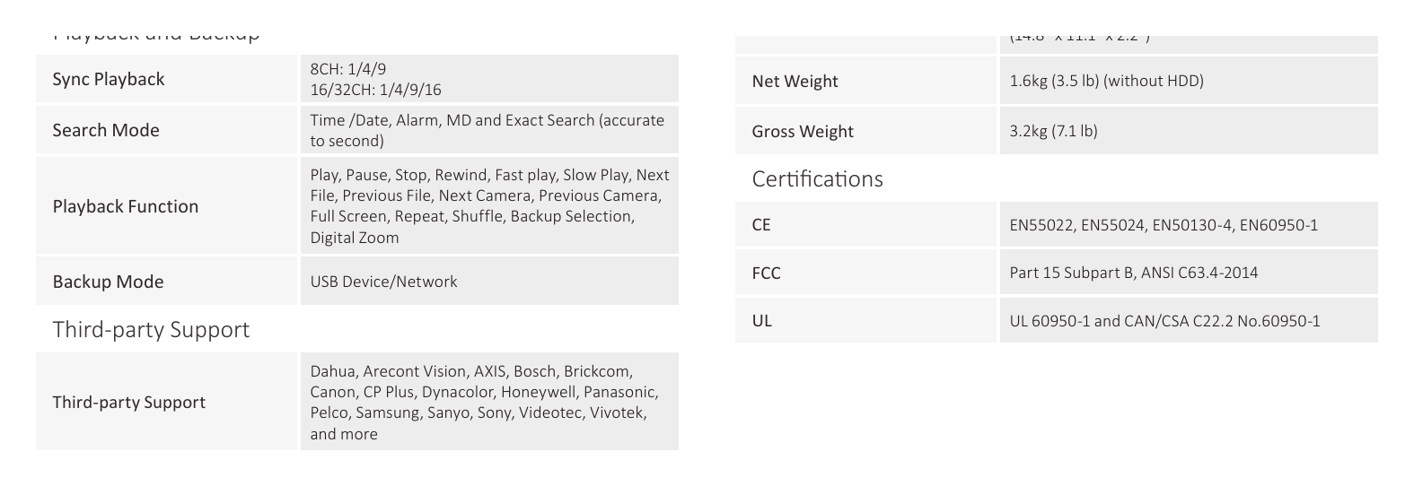Click the Sync Playback label cell
This screenshot has width=1414, height=486.
point(166,79)
